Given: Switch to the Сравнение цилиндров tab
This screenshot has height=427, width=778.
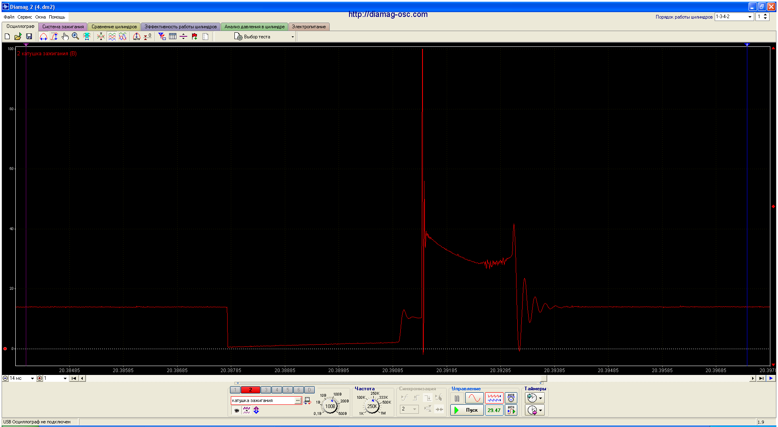Looking at the screenshot, I should point(114,27).
